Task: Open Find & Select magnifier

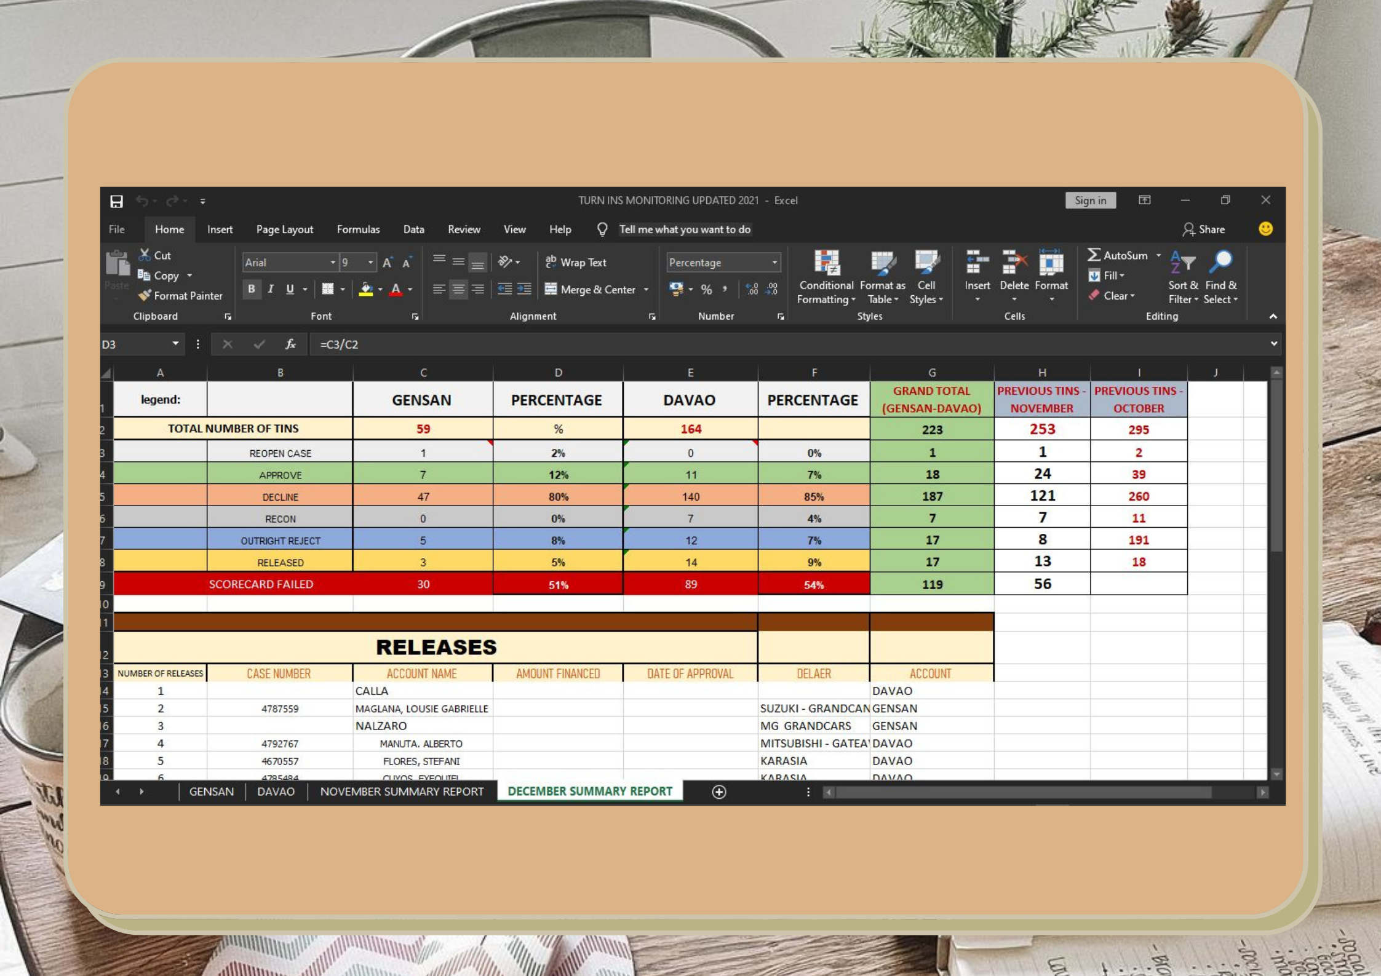Action: [1221, 263]
